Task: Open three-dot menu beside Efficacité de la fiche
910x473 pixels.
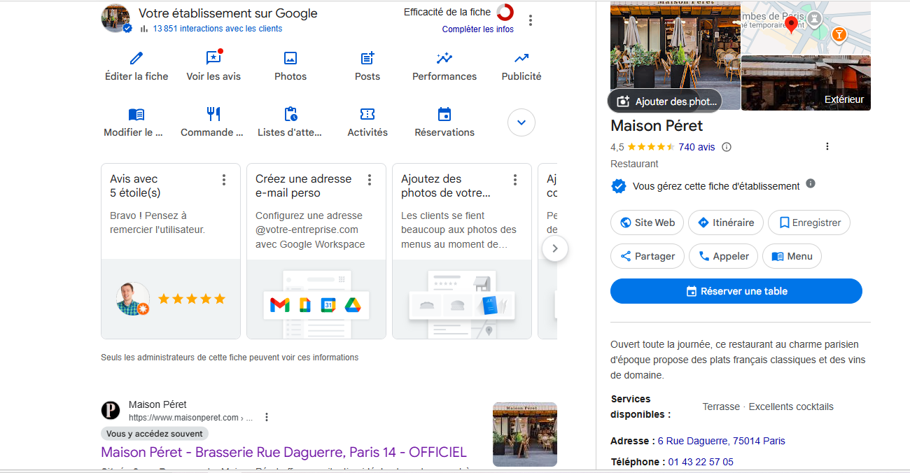Action: [531, 20]
